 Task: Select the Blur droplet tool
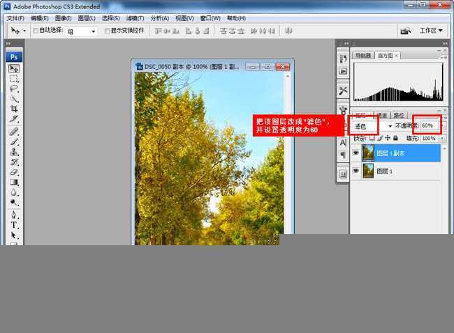point(14,192)
